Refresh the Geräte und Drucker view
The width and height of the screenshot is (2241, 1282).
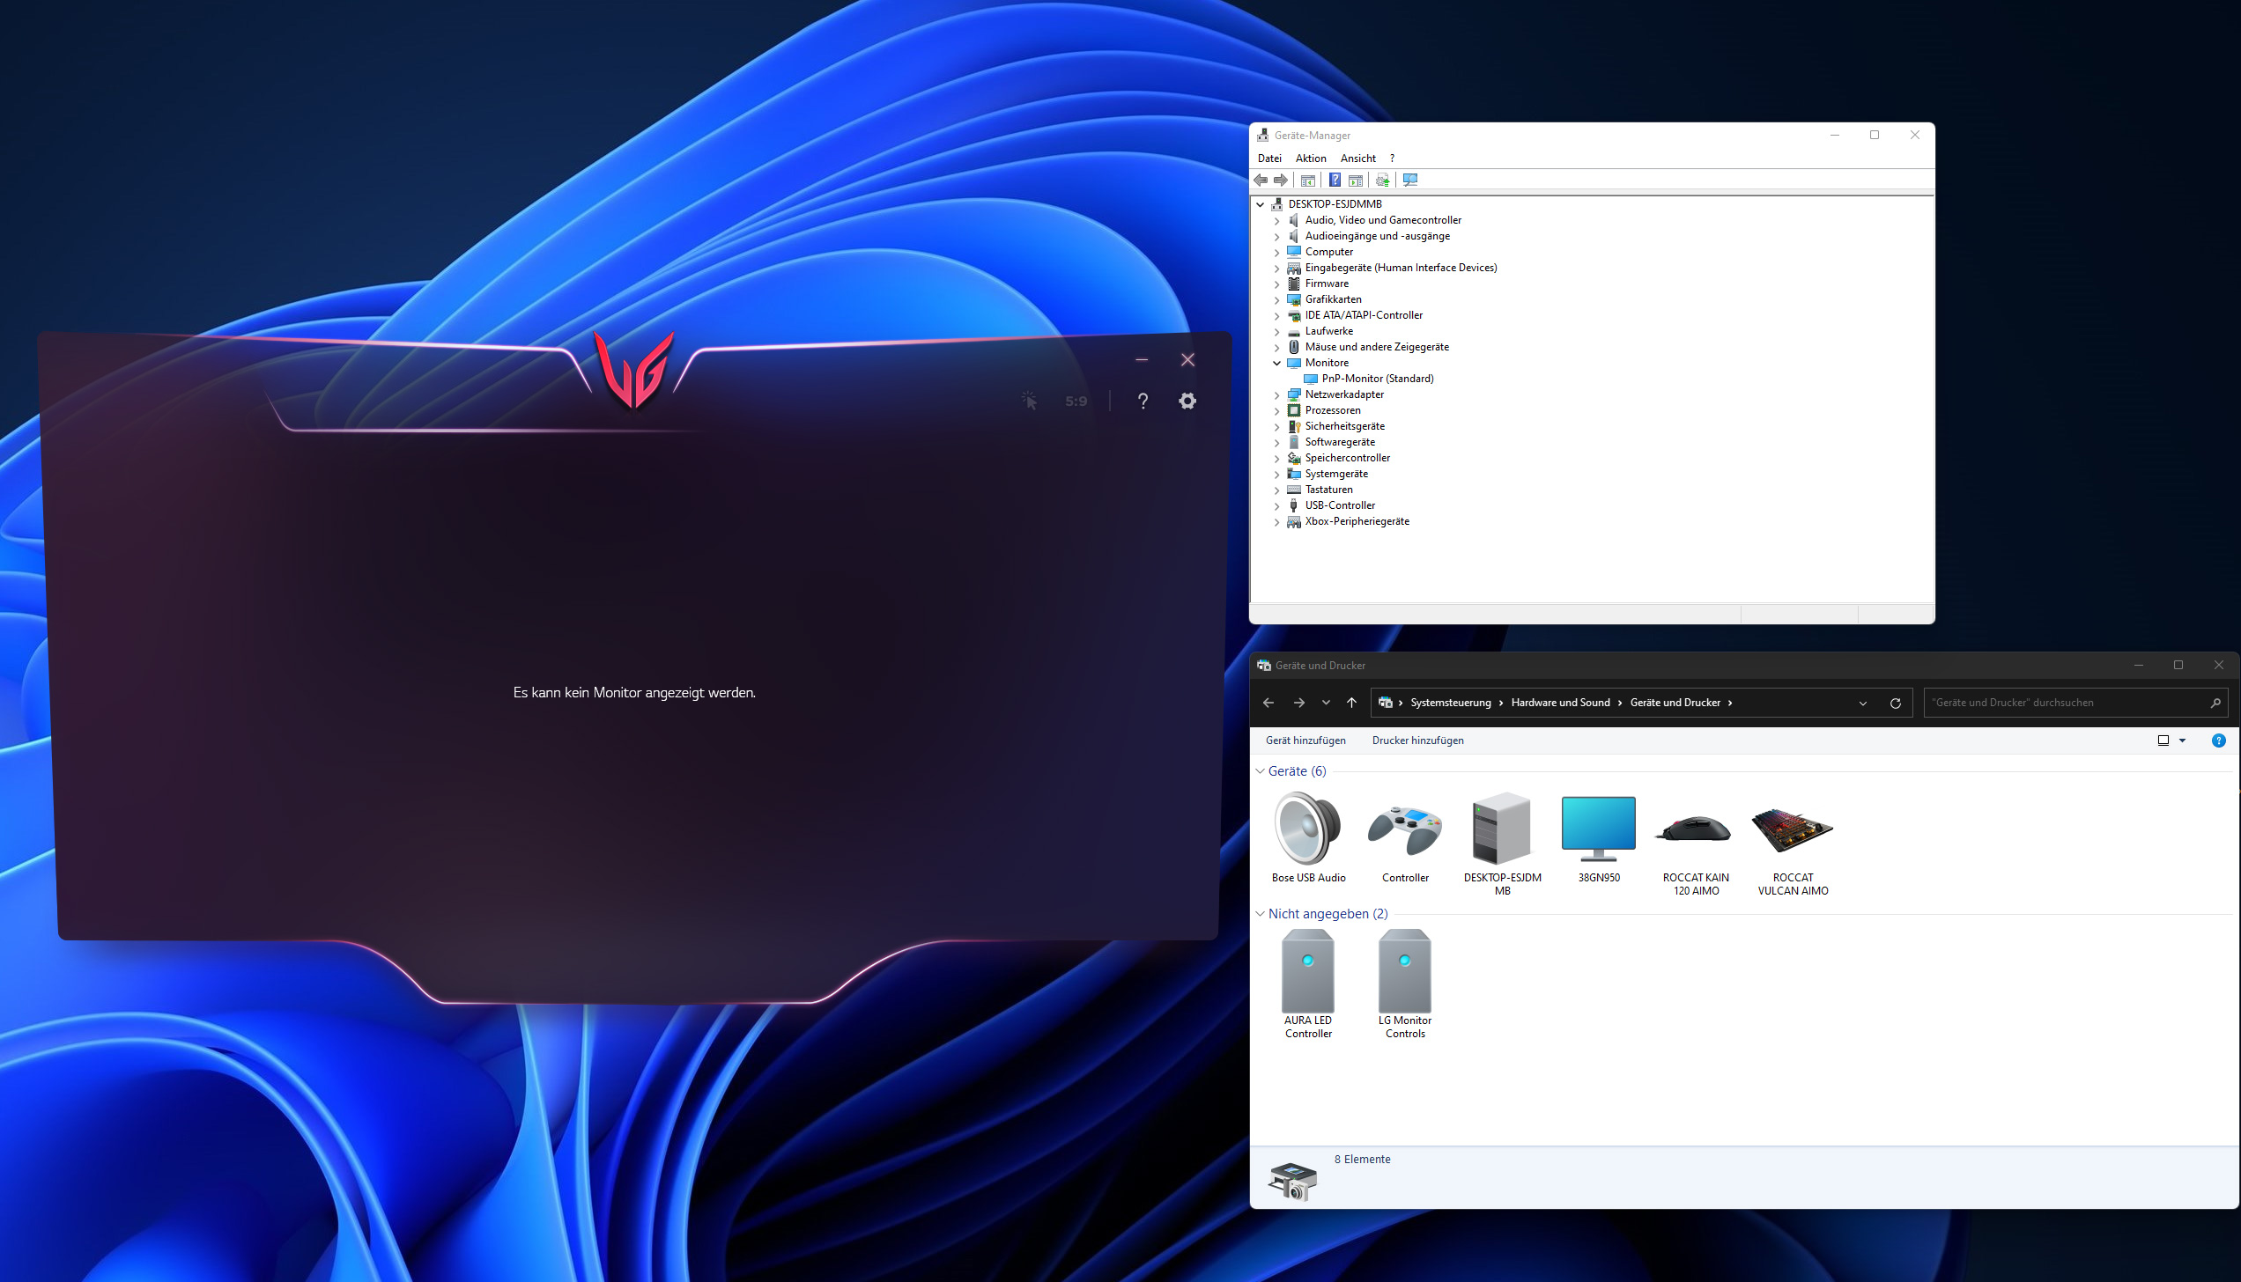click(1895, 703)
